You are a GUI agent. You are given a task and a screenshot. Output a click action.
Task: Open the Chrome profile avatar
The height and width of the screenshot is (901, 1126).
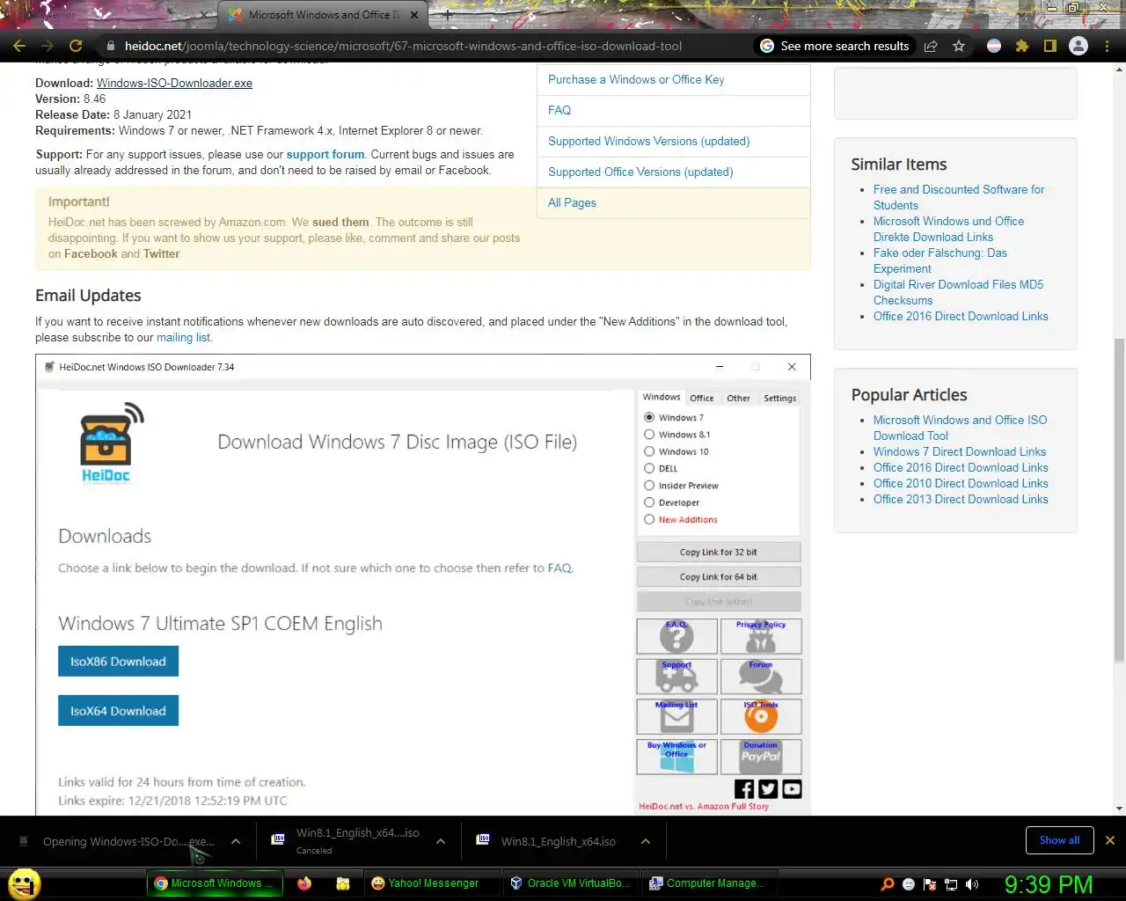tap(1078, 46)
